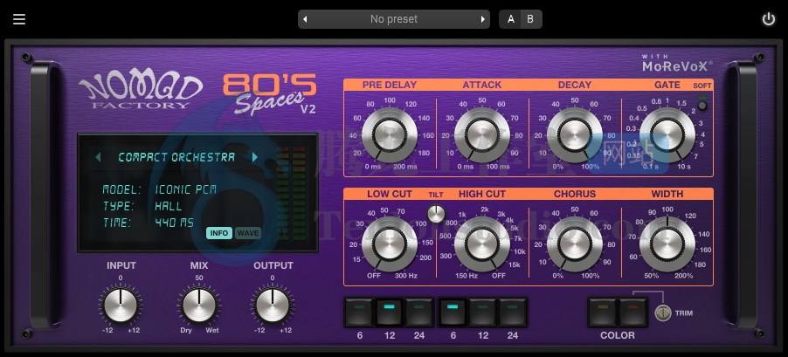The width and height of the screenshot is (788, 357).
Task: Toggle the SOFT gate button
Action: (702, 106)
